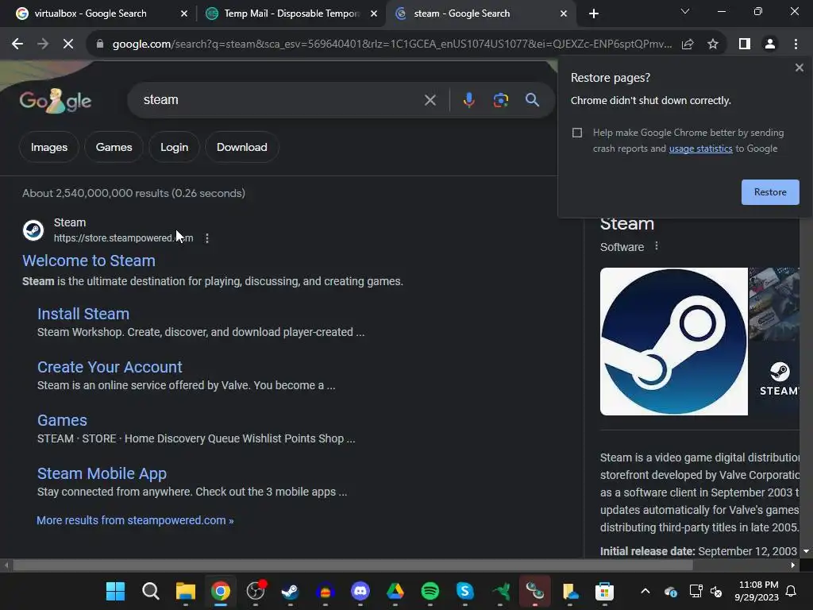Open the Windows Start menu
Image resolution: width=813 pixels, height=610 pixels.
pos(115,591)
